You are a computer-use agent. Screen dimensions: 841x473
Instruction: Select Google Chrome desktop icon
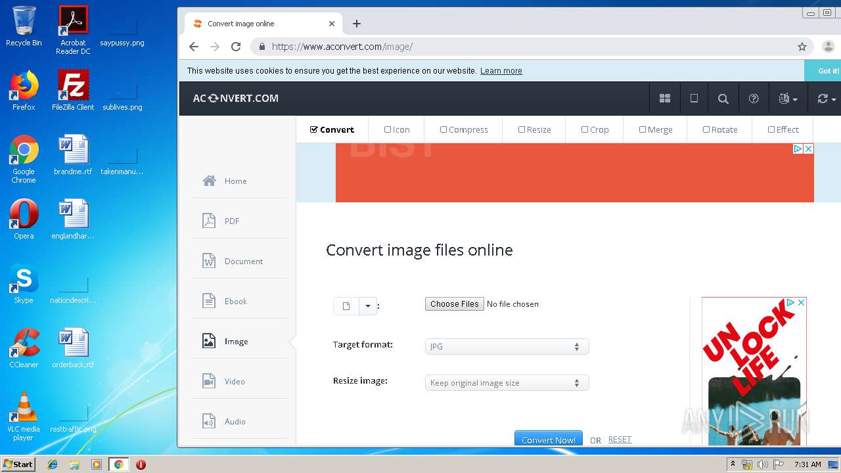click(x=24, y=159)
